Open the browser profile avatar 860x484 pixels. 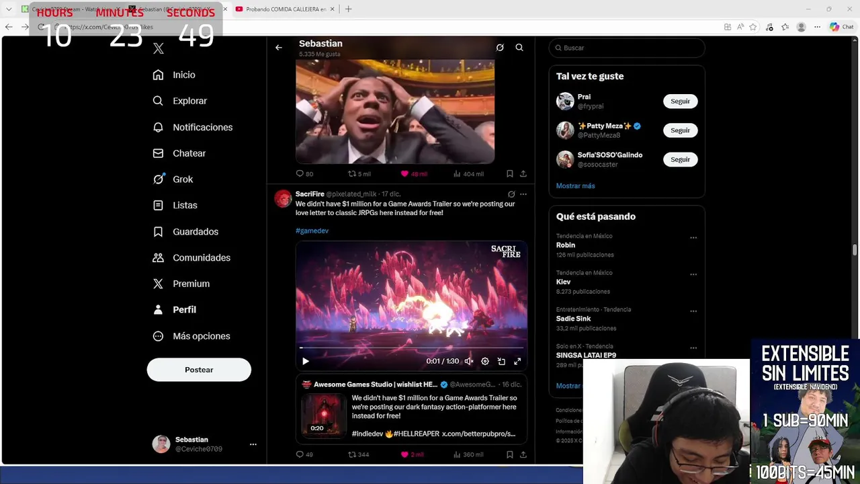click(x=801, y=27)
